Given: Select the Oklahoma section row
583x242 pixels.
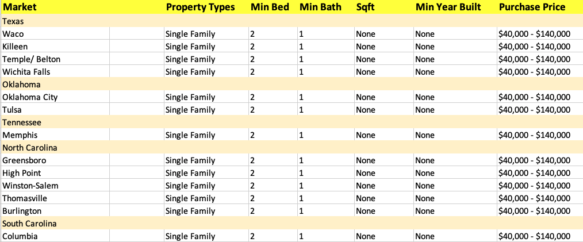Looking at the screenshot, I should (291, 84).
